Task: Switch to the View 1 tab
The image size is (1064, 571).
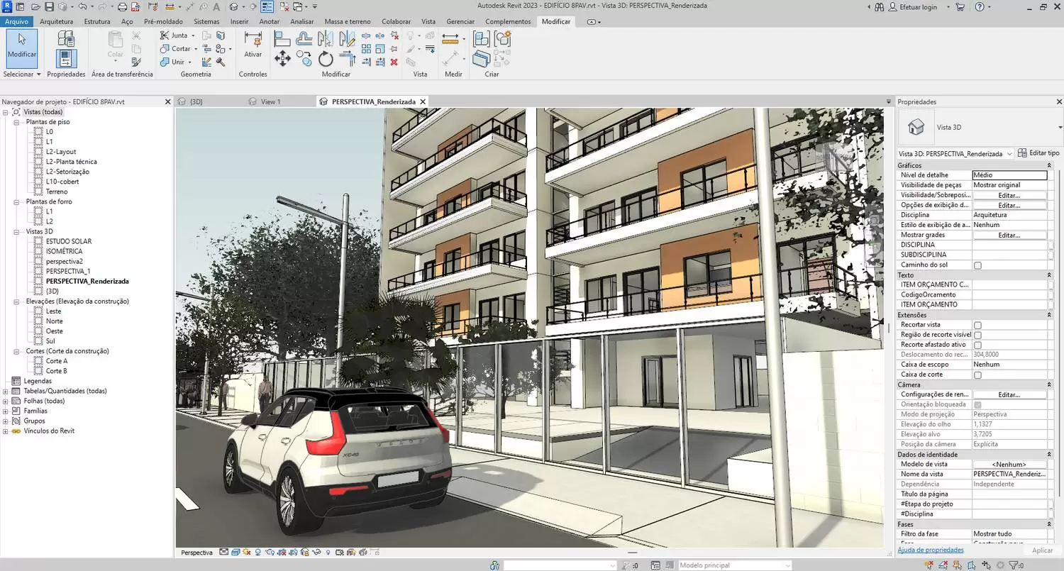Action: click(270, 101)
